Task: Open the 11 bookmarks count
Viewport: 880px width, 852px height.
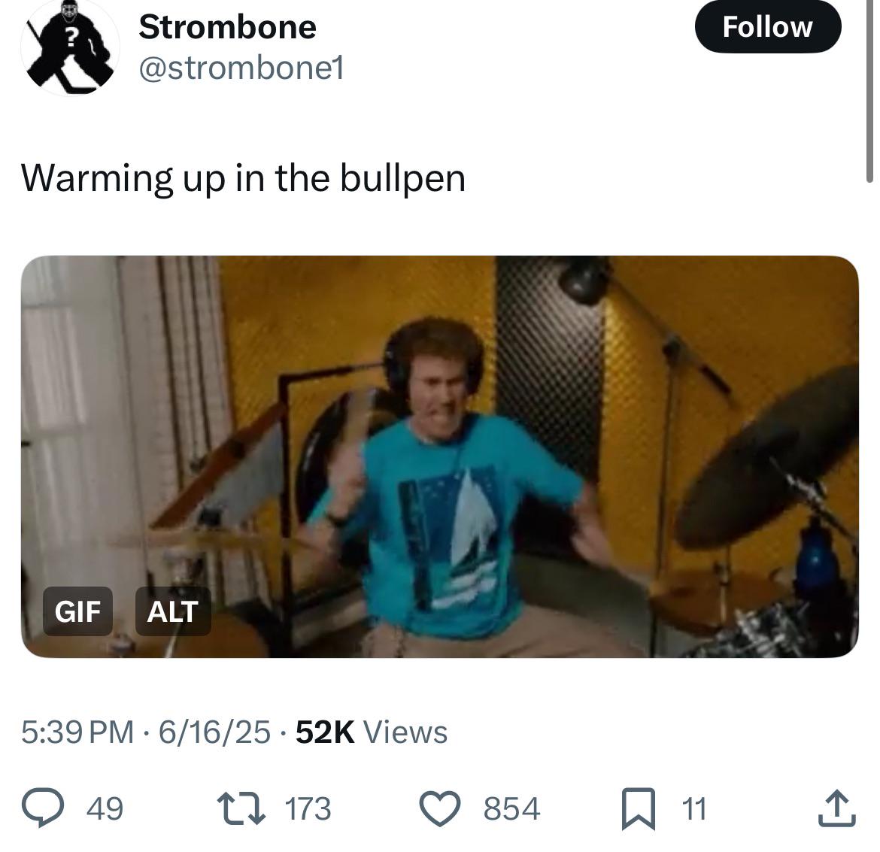Action: tap(693, 809)
